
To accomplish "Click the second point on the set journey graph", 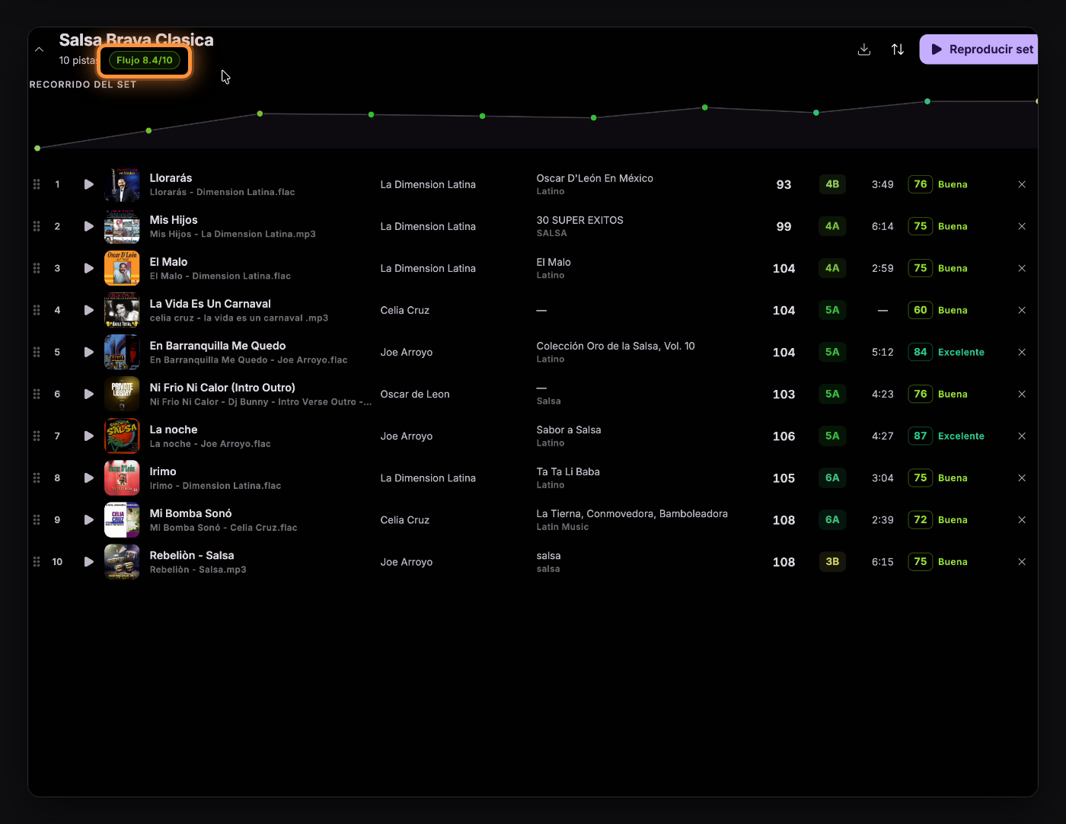I will point(148,131).
